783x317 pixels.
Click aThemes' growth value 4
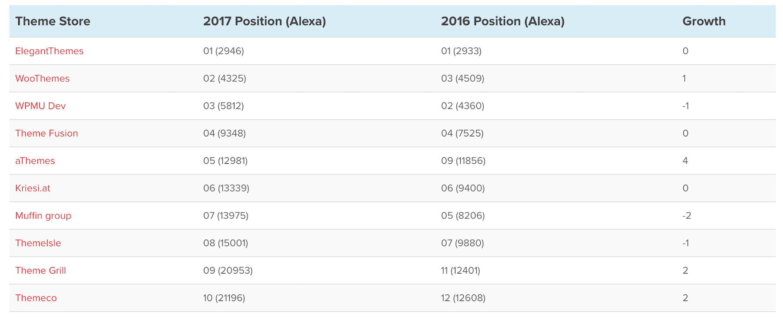click(685, 161)
